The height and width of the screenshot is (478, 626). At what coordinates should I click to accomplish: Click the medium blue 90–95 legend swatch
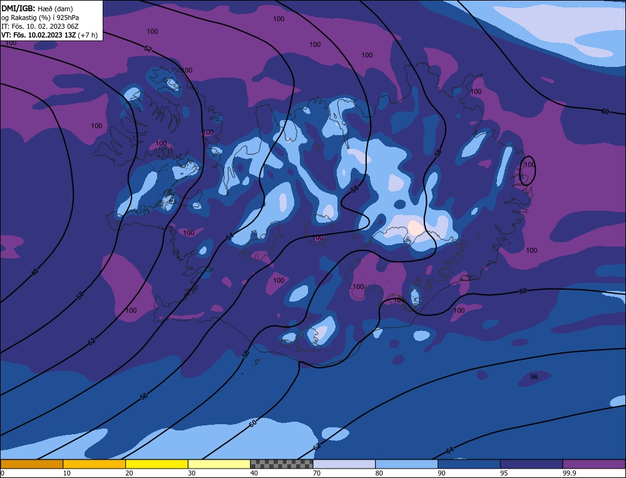pos(469,464)
